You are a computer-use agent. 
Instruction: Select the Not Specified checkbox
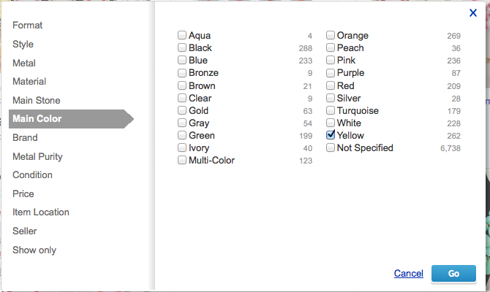[331, 148]
